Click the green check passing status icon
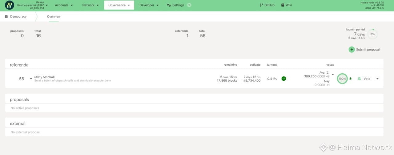394x155 pixels. [284, 79]
